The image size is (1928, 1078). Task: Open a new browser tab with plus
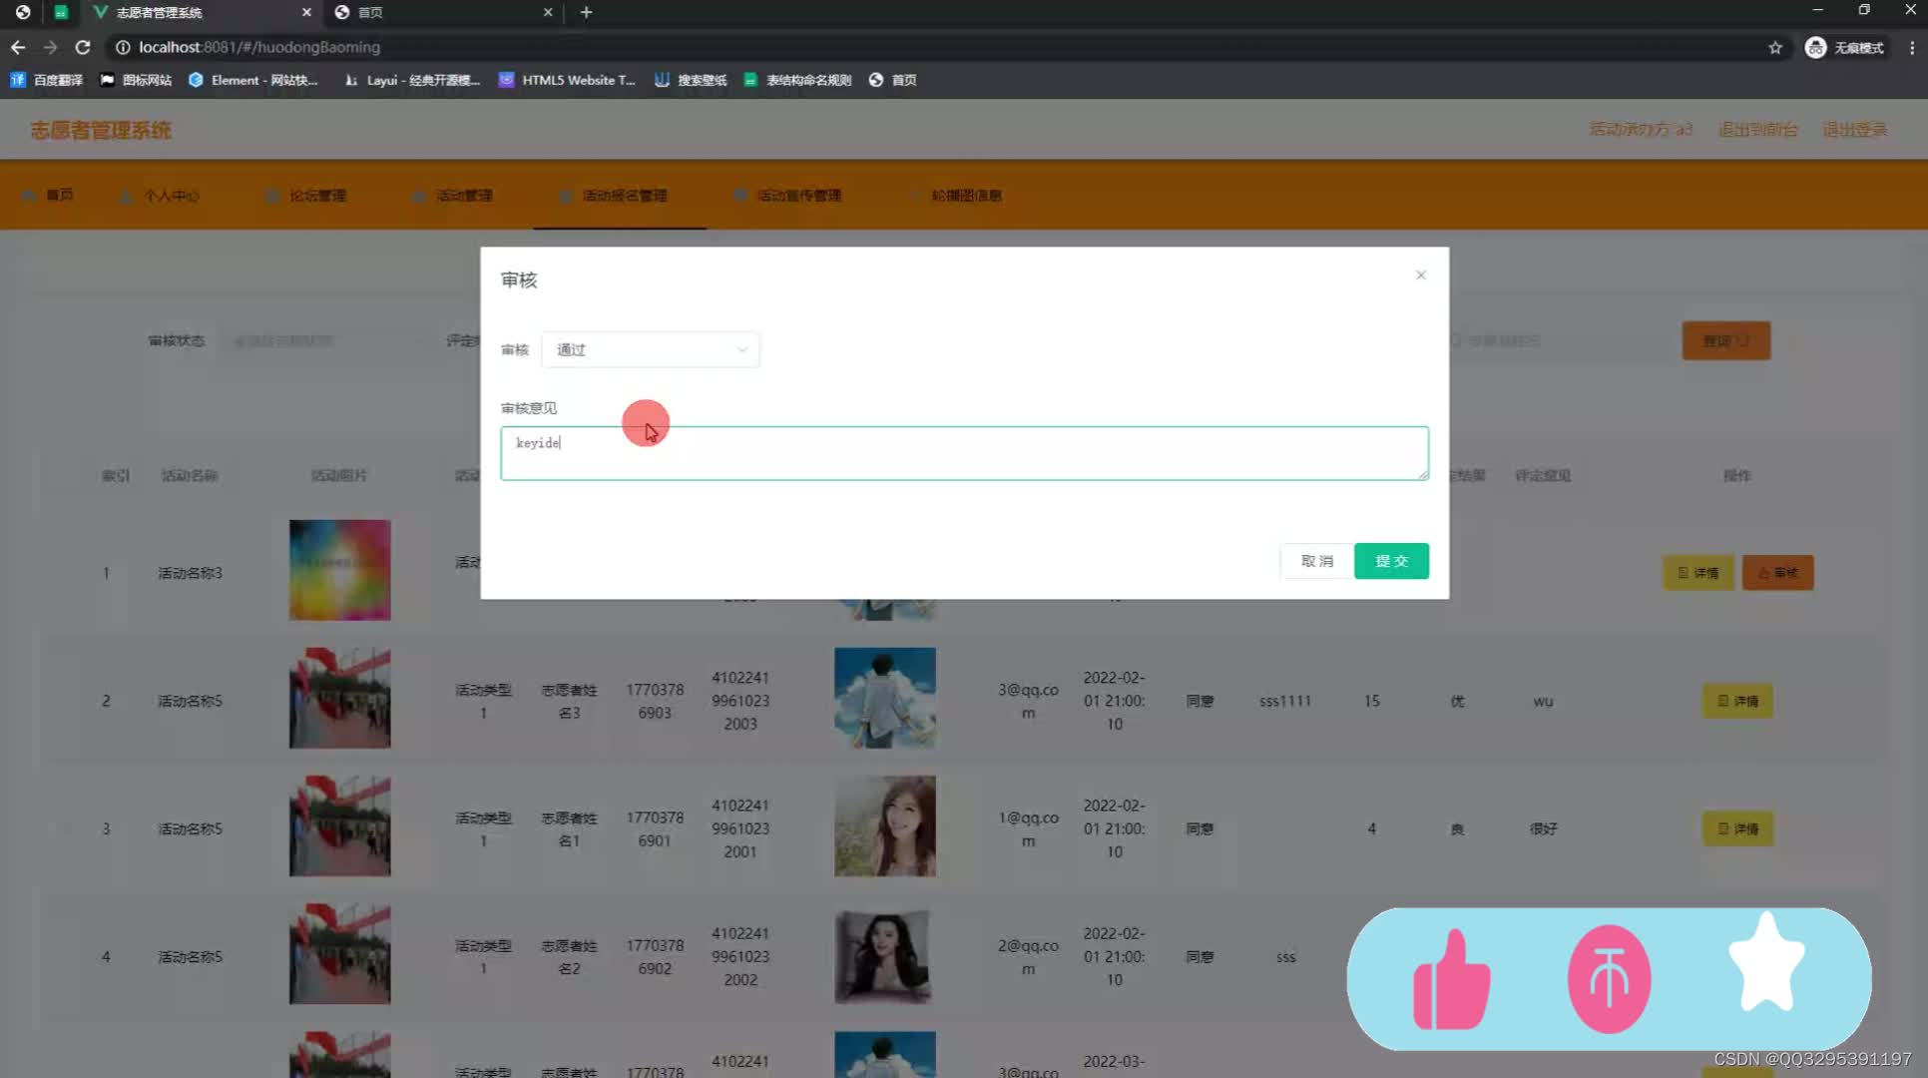(x=586, y=12)
